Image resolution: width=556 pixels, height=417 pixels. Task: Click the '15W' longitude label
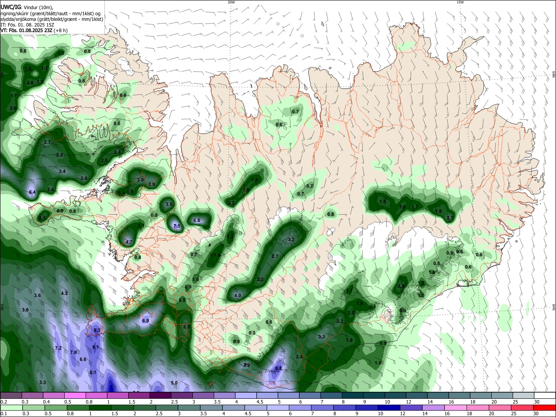pyautogui.click(x=460, y=2)
